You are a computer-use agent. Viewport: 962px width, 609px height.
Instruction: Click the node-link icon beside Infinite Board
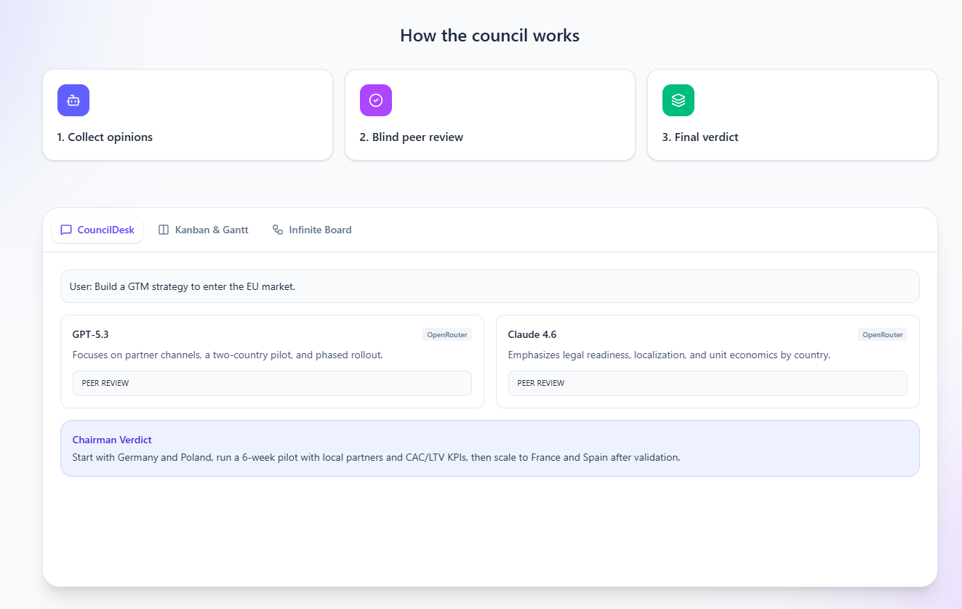coord(277,230)
